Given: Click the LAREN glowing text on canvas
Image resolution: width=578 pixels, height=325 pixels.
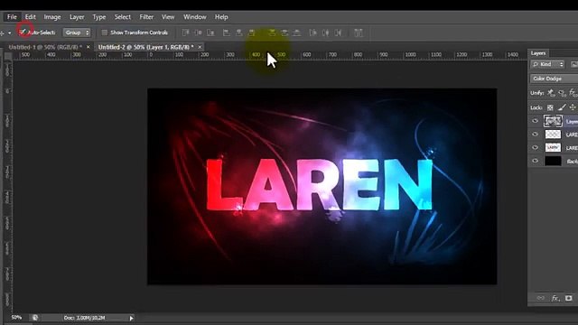Looking at the screenshot, I should [319, 184].
